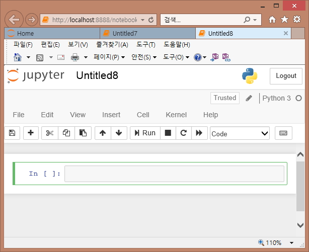Open Jupyter View menu
309x252 pixels.
click(78, 115)
